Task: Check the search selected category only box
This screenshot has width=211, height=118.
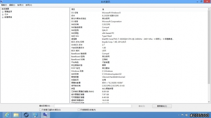Action: click(x=40, y=110)
